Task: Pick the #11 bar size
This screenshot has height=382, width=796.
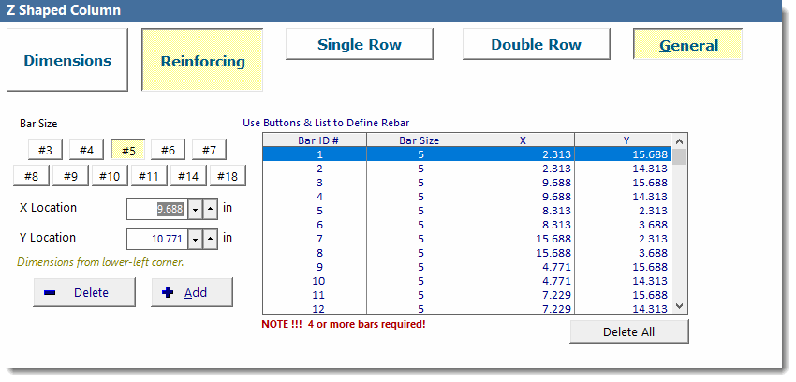Action: (x=148, y=175)
